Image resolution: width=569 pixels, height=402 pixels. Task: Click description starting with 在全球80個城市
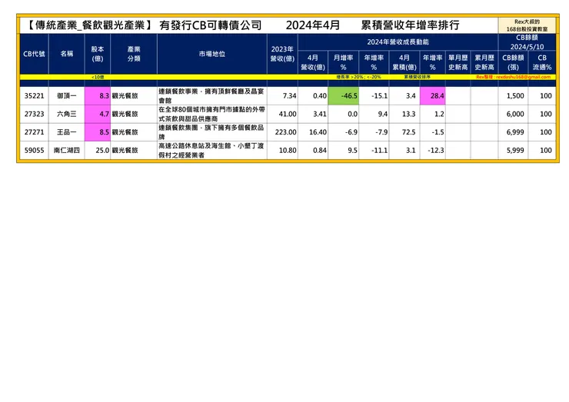[x=212, y=114]
